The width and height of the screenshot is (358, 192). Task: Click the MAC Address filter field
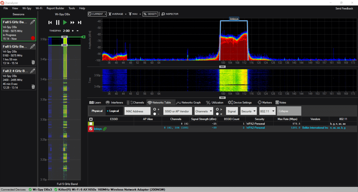click(x=137, y=111)
